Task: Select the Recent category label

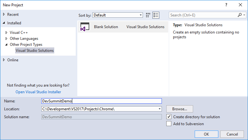Action: point(13,15)
